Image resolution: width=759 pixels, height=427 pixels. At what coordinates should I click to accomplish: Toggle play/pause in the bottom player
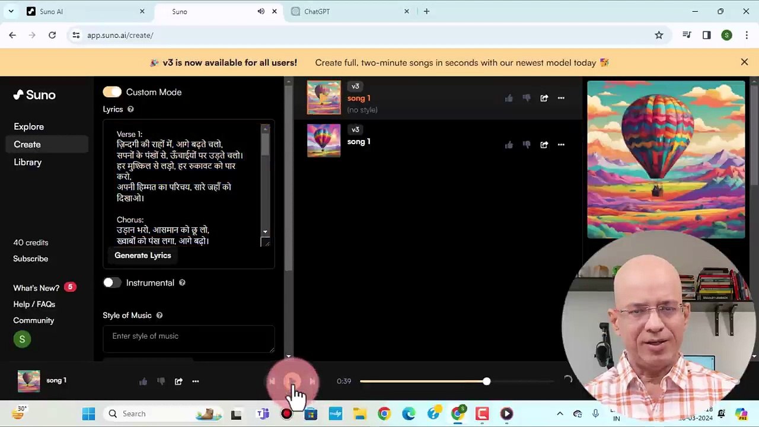pos(292,381)
